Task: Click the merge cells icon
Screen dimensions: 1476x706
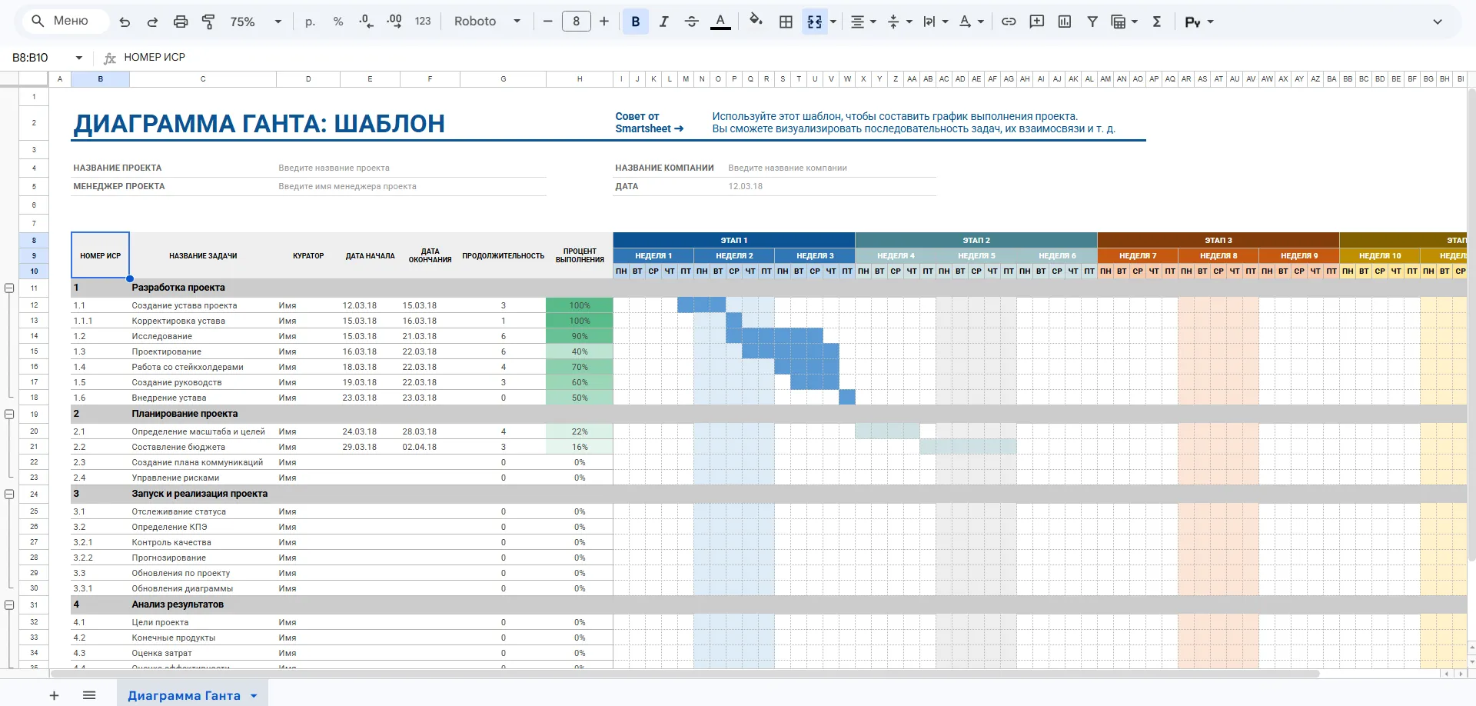Action: (814, 22)
